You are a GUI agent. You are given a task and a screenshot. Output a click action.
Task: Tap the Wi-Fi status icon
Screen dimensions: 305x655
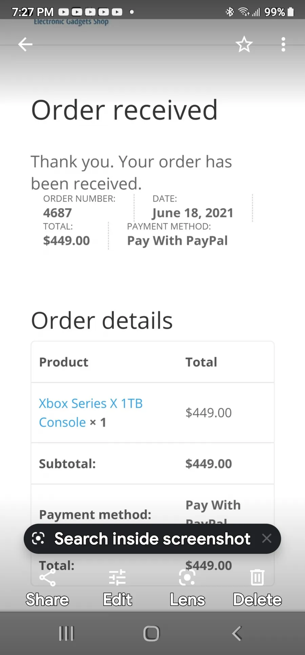coord(244,12)
